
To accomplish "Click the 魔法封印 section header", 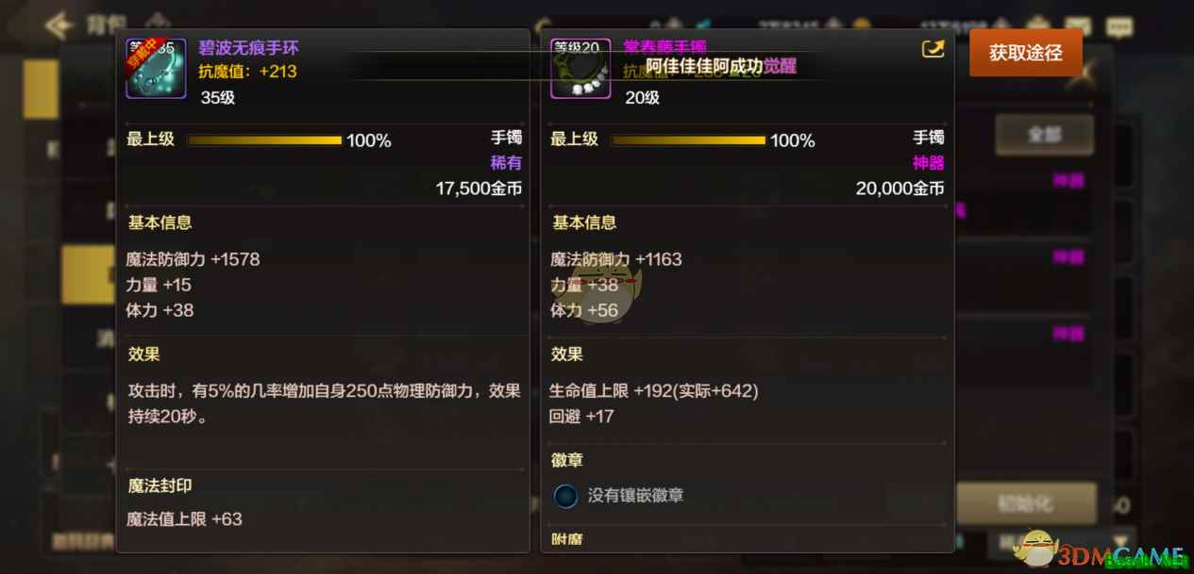I will 160,485.
